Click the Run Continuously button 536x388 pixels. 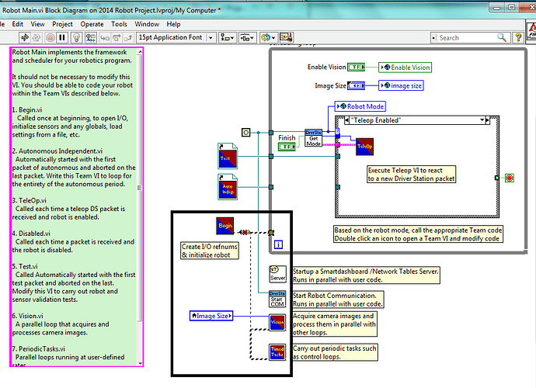point(37,37)
